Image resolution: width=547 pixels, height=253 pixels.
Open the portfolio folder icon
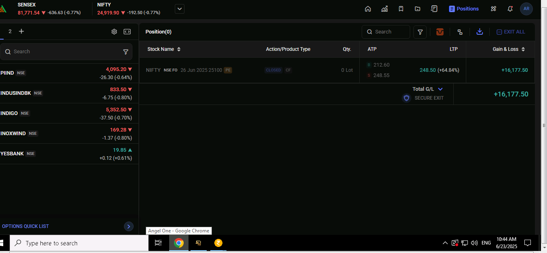point(417,9)
